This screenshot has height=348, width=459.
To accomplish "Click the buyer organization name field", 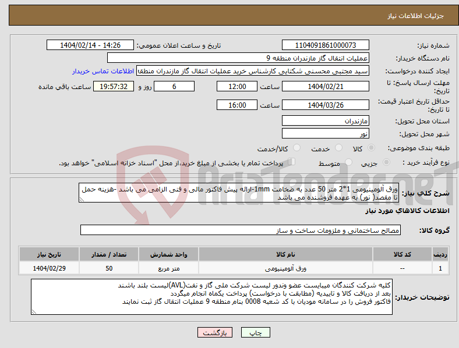I will click(238, 58).
